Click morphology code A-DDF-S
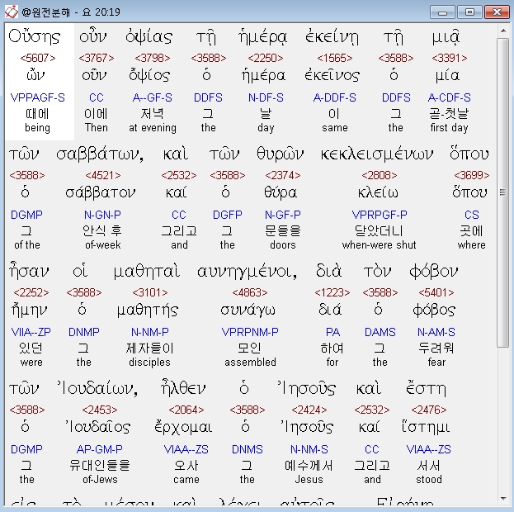The width and height of the screenshot is (514, 512). point(335,97)
